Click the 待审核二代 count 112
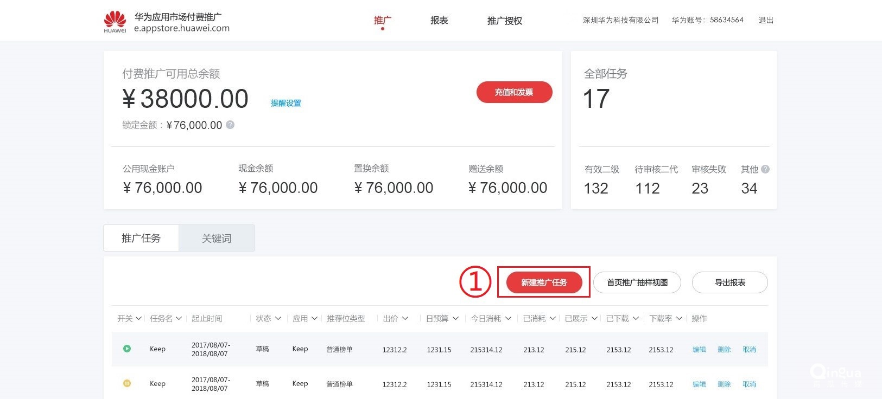 pyautogui.click(x=648, y=188)
